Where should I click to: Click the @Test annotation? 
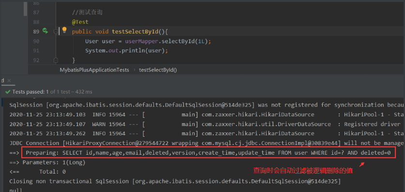click(x=80, y=22)
